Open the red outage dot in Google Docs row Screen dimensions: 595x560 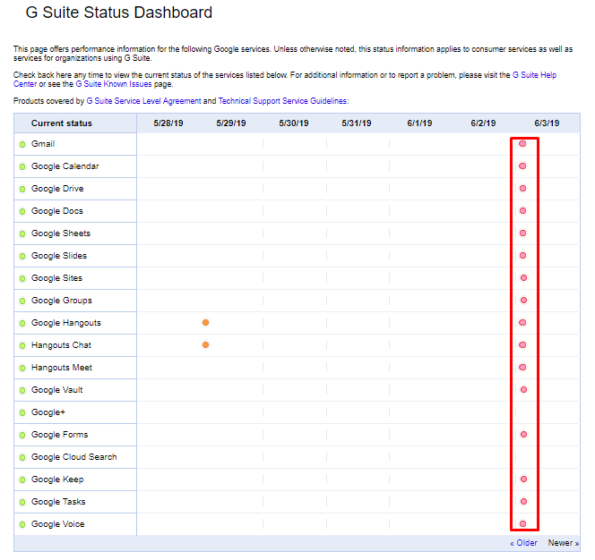523,210
